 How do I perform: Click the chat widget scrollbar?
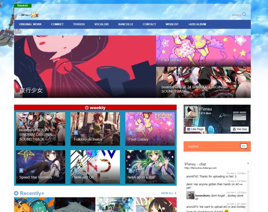[248, 191]
